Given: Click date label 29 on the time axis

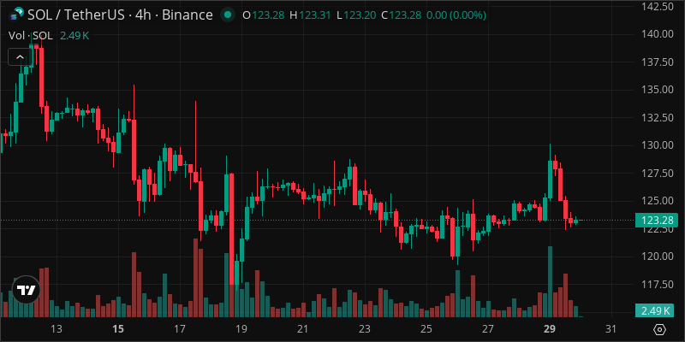Looking at the screenshot, I should (x=550, y=328).
